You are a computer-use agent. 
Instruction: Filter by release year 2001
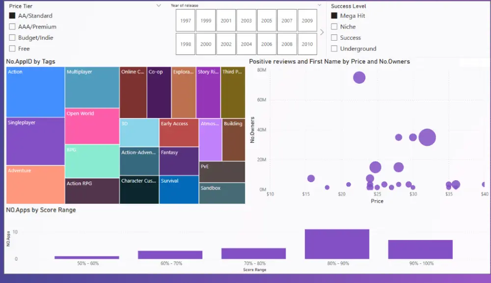(226, 21)
